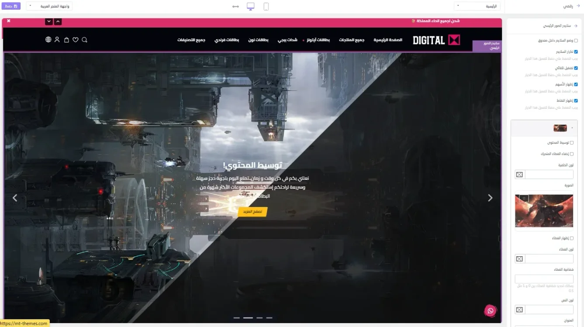Click the globe language icon in the header
Screen dimensions: 584x327
pos(48,39)
